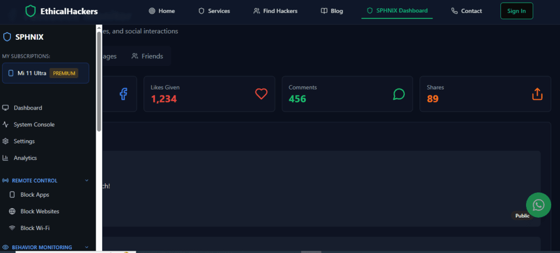
Task: Click the Shares upload icon
Action: (537, 94)
